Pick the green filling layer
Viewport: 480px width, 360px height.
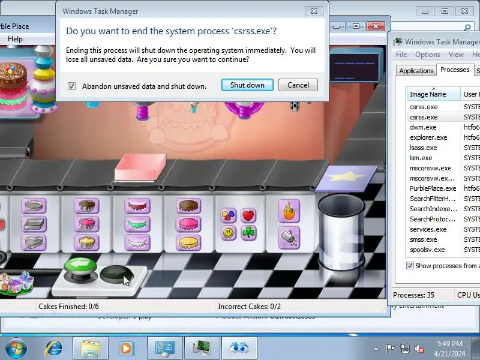(137, 224)
